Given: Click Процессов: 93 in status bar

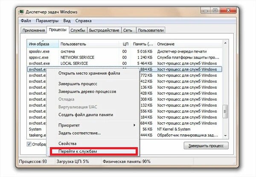Looking at the screenshot, I should [33, 162].
